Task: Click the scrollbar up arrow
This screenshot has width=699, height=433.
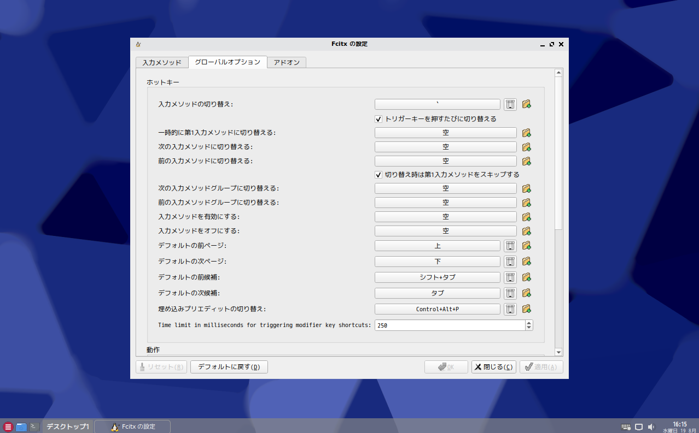Action: coord(558,73)
